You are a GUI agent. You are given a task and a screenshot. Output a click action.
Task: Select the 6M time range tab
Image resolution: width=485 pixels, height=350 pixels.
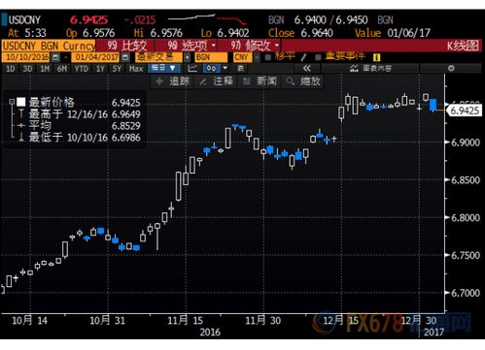point(61,69)
